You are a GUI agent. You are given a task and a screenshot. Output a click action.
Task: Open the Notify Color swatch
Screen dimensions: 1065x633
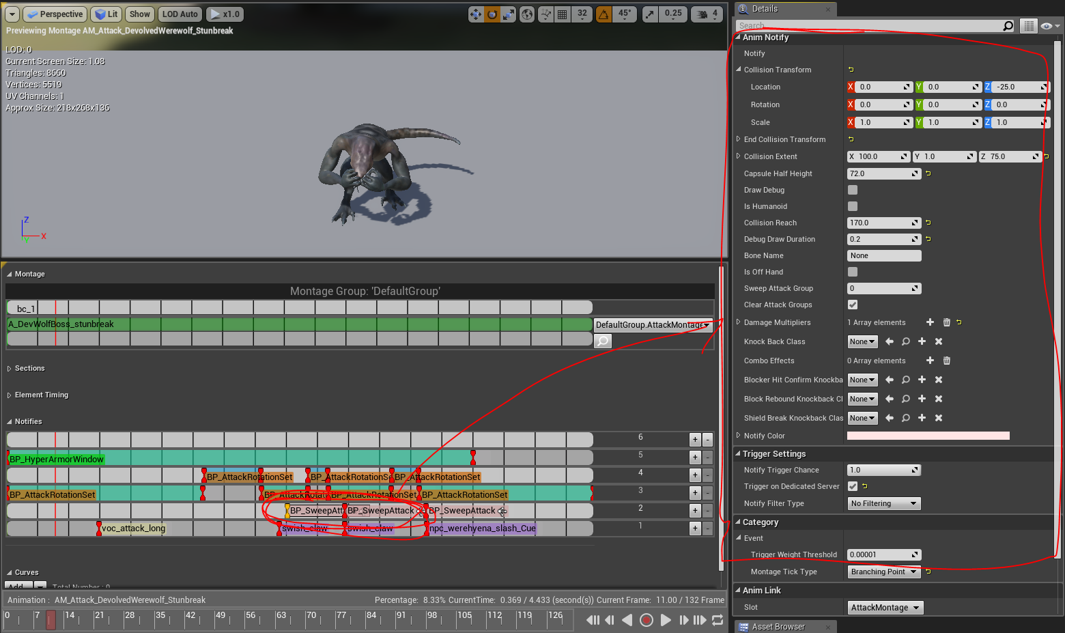[928, 436]
